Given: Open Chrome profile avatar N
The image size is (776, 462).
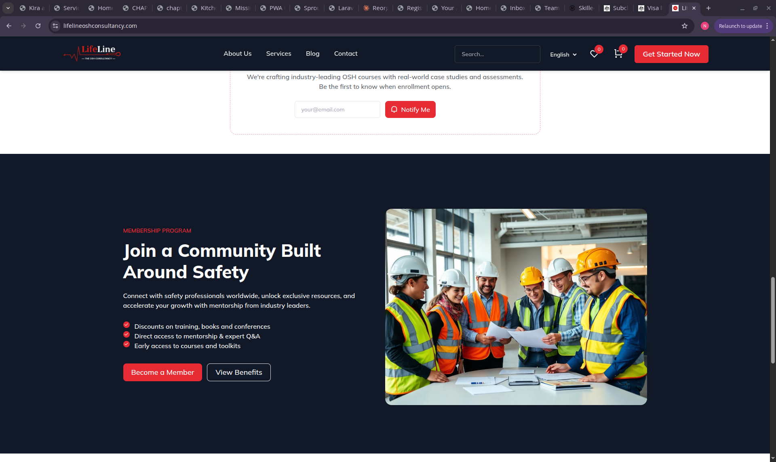Looking at the screenshot, I should (x=705, y=26).
